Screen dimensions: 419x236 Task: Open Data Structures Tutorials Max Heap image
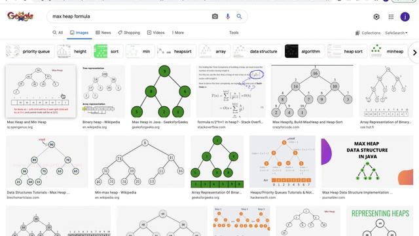point(47,161)
